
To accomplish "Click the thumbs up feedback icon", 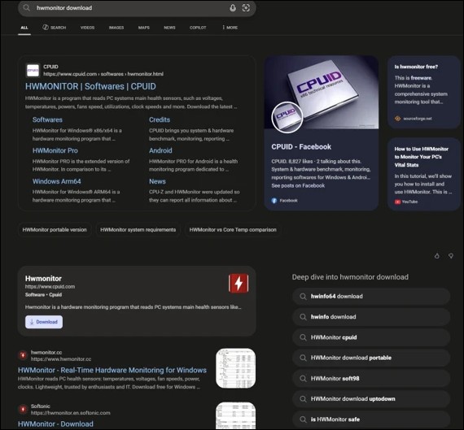I will click(x=437, y=256).
